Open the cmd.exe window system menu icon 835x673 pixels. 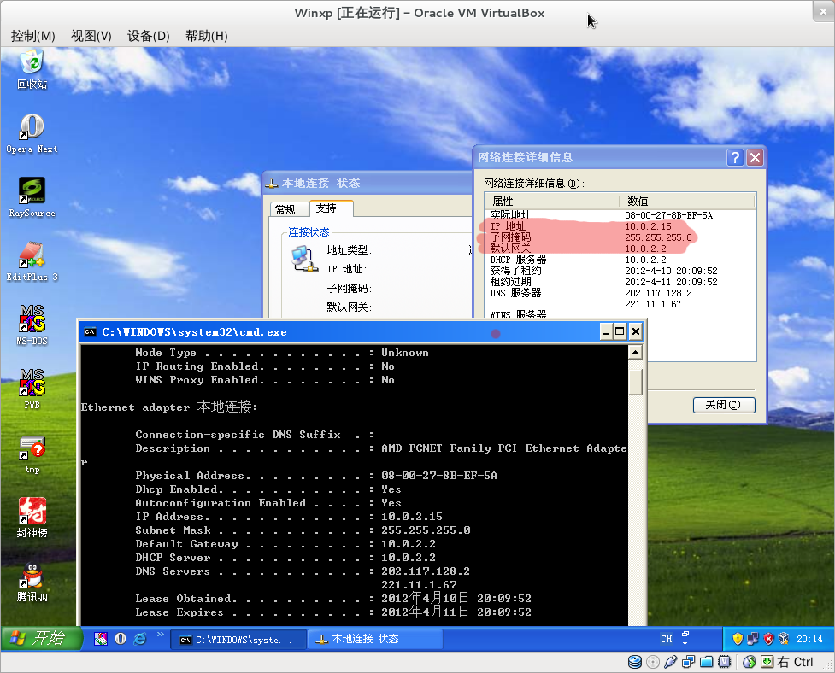pyautogui.click(x=90, y=332)
